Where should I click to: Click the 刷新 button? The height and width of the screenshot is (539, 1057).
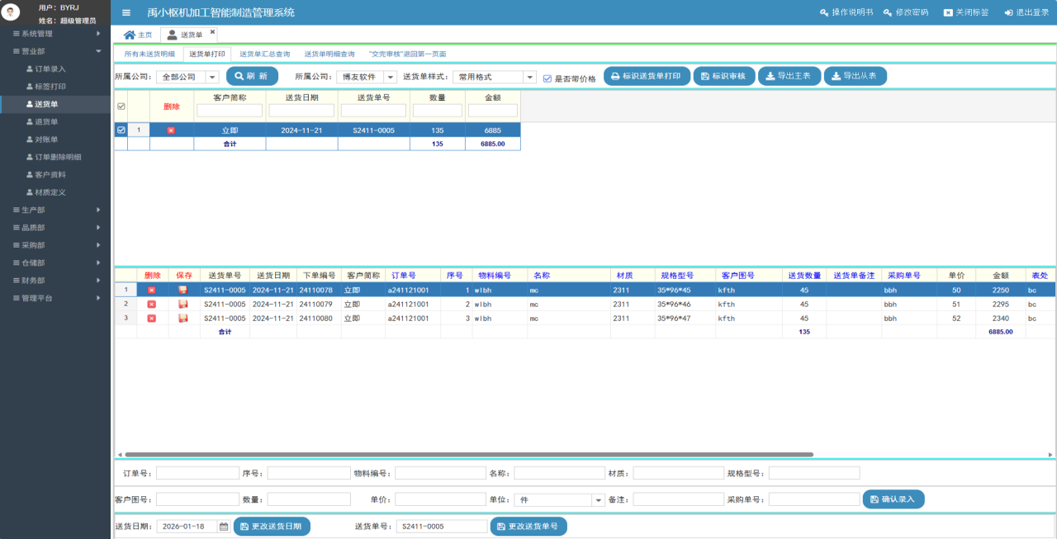tap(252, 76)
